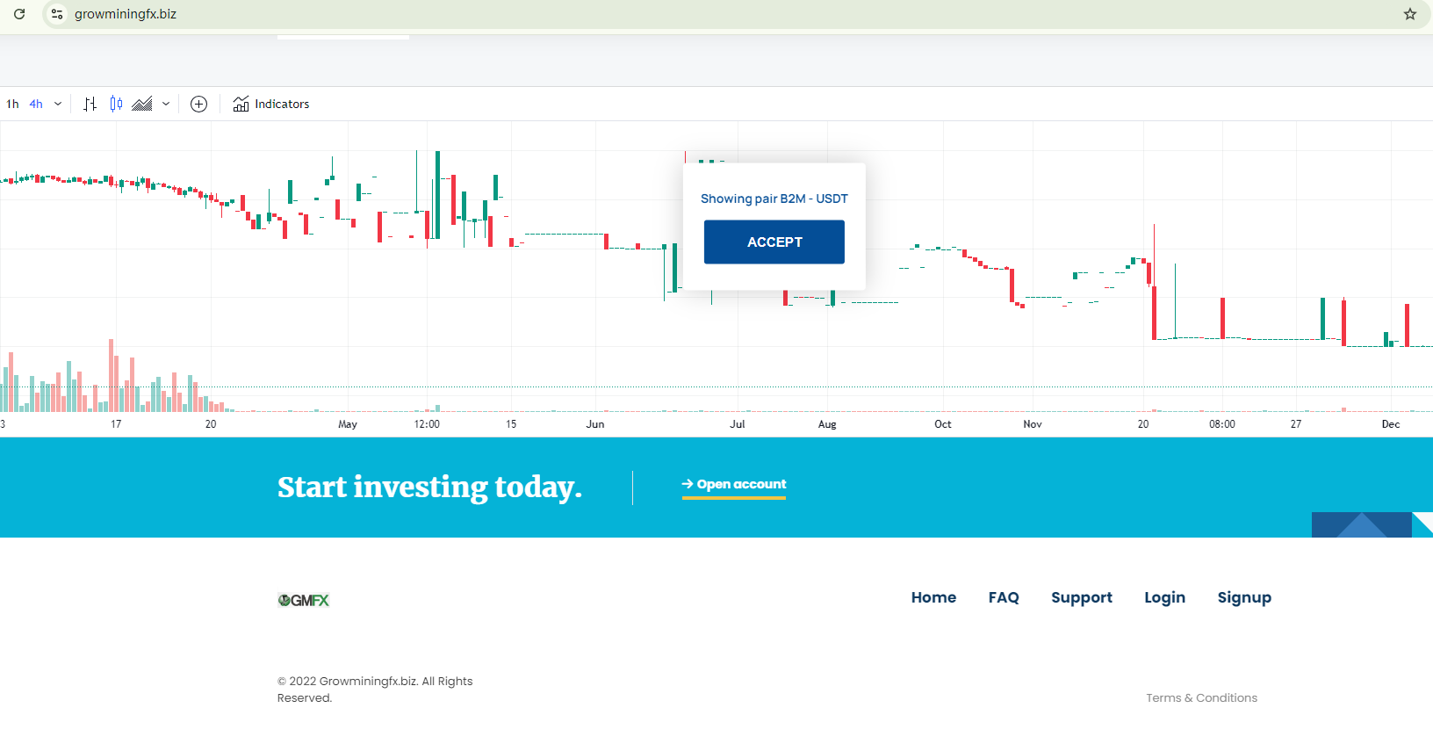Reload the growminingfx.biz page
Viewport: 1433px width, 744px height.
pyautogui.click(x=19, y=14)
